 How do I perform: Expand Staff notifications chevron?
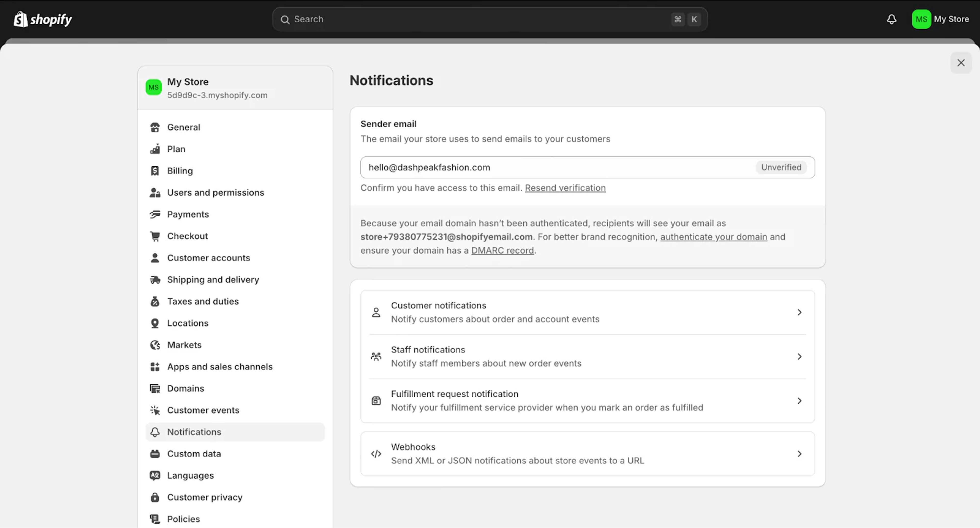799,357
